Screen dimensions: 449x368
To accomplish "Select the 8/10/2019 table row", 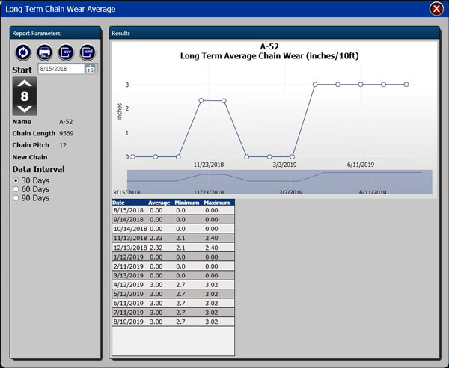I will (173, 322).
